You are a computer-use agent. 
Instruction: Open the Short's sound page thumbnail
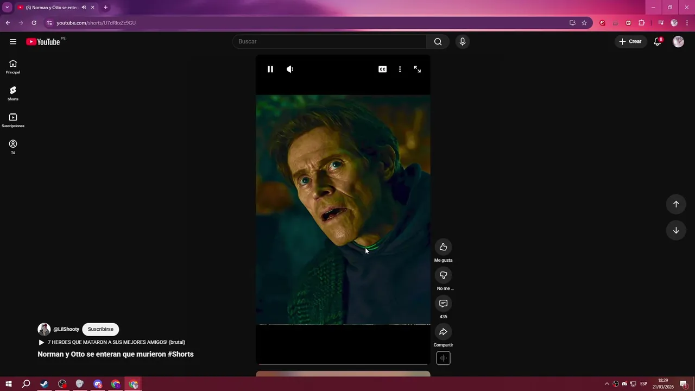coord(443,358)
